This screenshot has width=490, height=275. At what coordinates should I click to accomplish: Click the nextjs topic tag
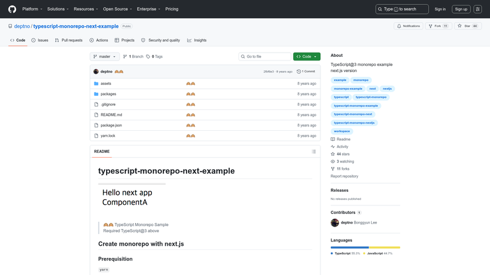tap(387, 89)
